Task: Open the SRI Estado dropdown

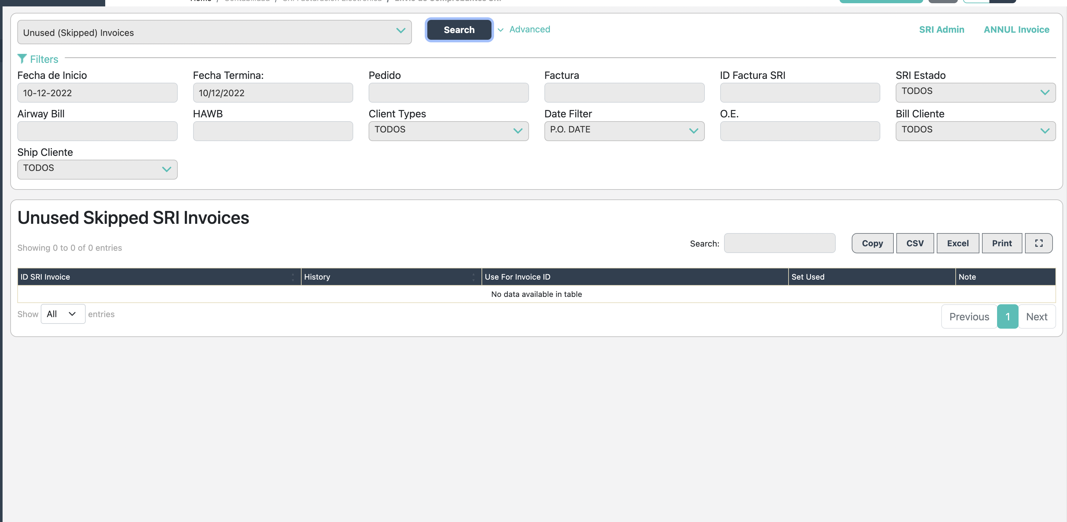Action: 975,92
